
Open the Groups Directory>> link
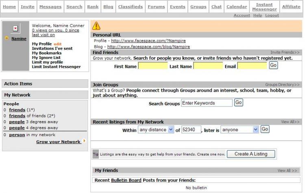283,85
